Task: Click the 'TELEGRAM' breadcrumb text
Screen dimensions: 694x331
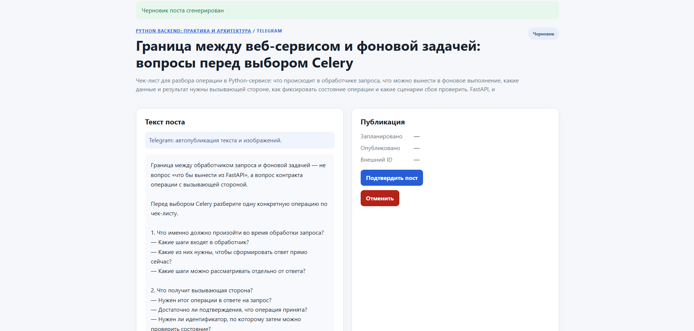Action: pos(269,31)
